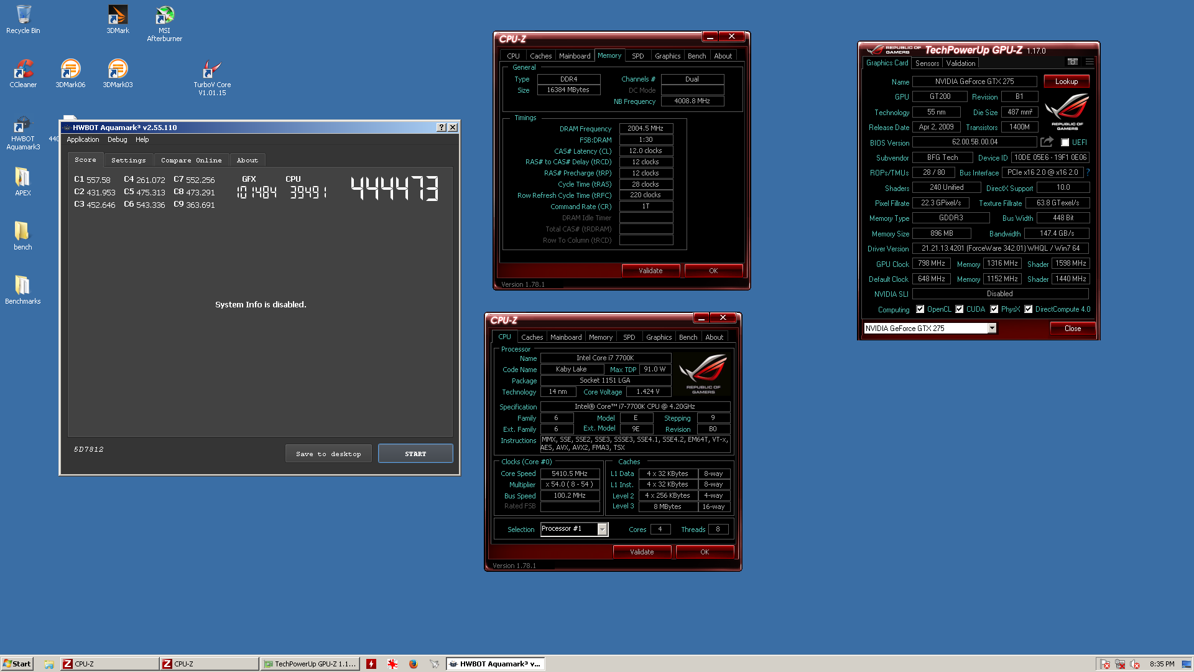Toggle the OpenCL checkbox in GPU-Z
This screenshot has width=1194, height=672.
coord(920,309)
